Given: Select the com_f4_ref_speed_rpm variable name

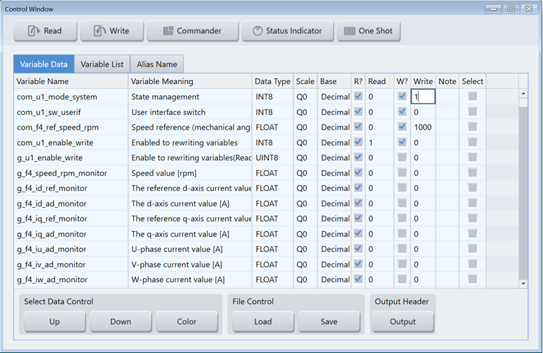Looking at the screenshot, I should (x=71, y=127).
